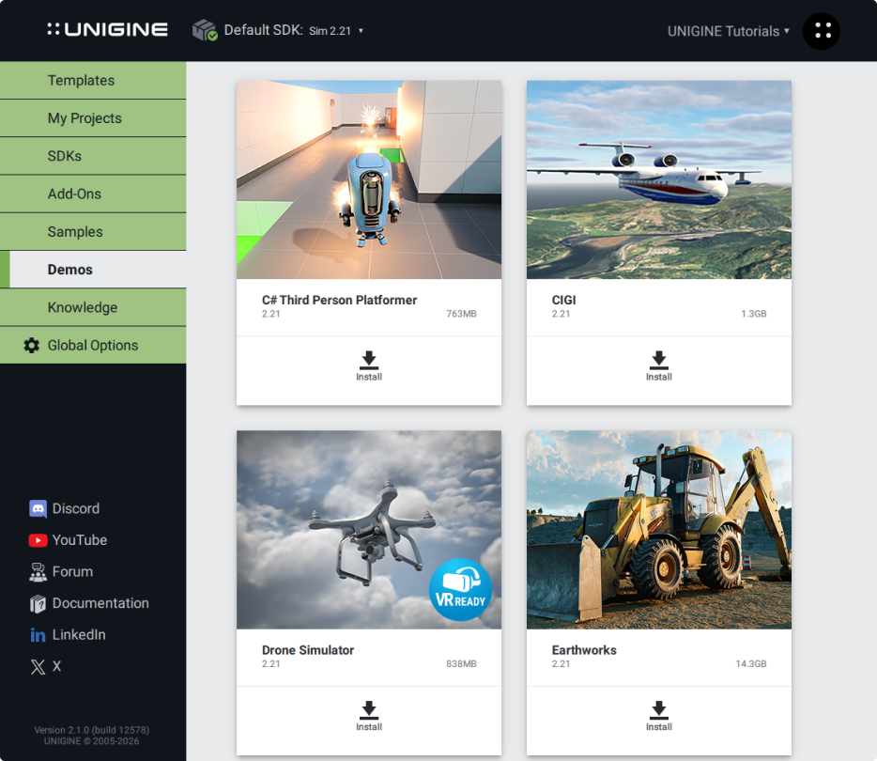
Task: Install the C# Third Person Platformer demo
Action: point(369,366)
